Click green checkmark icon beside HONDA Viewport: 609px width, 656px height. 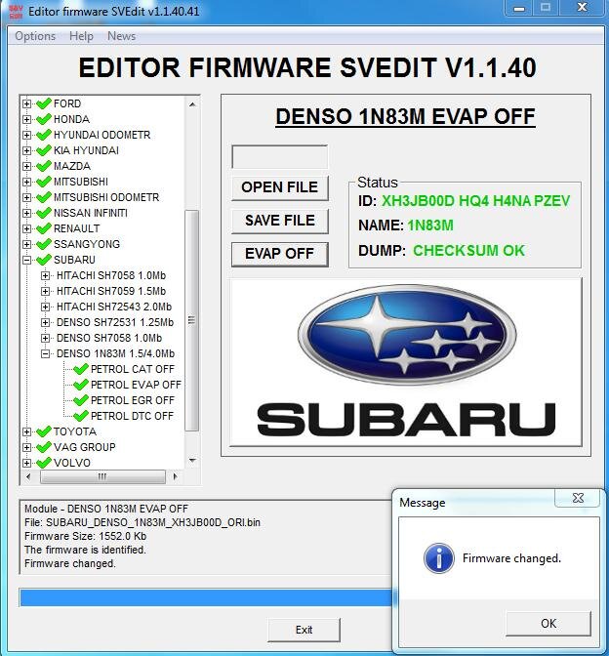[x=44, y=119]
